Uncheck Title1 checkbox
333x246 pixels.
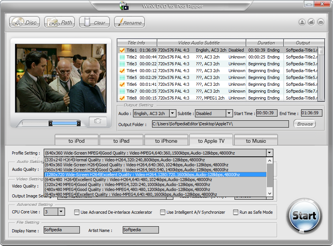click(x=122, y=50)
